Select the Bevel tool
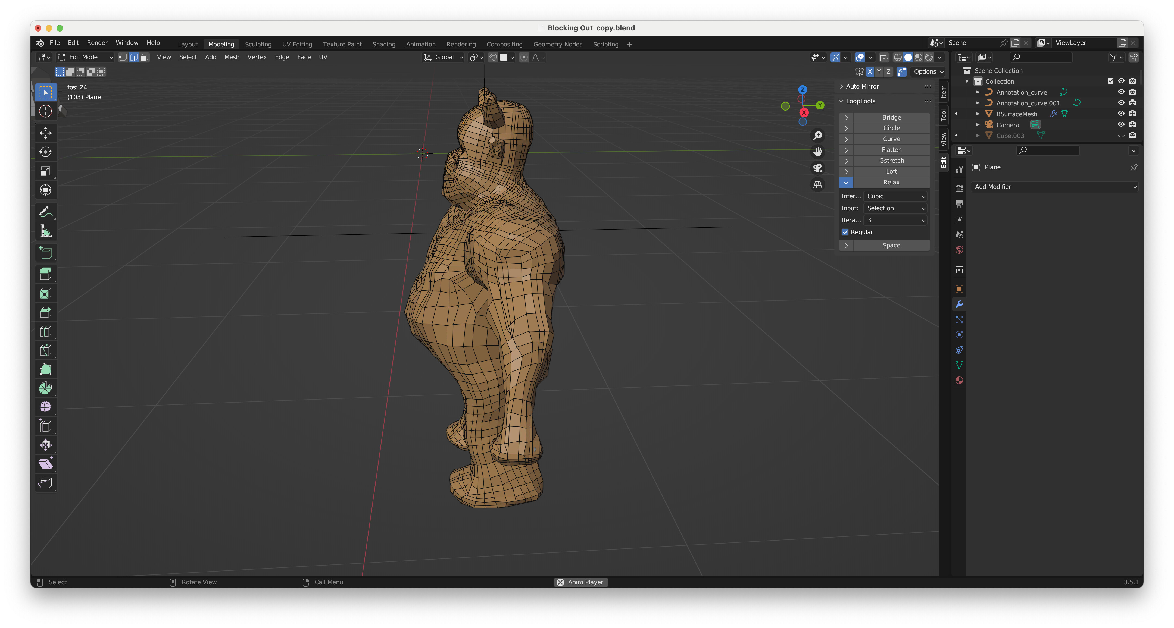Image resolution: width=1174 pixels, height=628 pixels. 46,312
